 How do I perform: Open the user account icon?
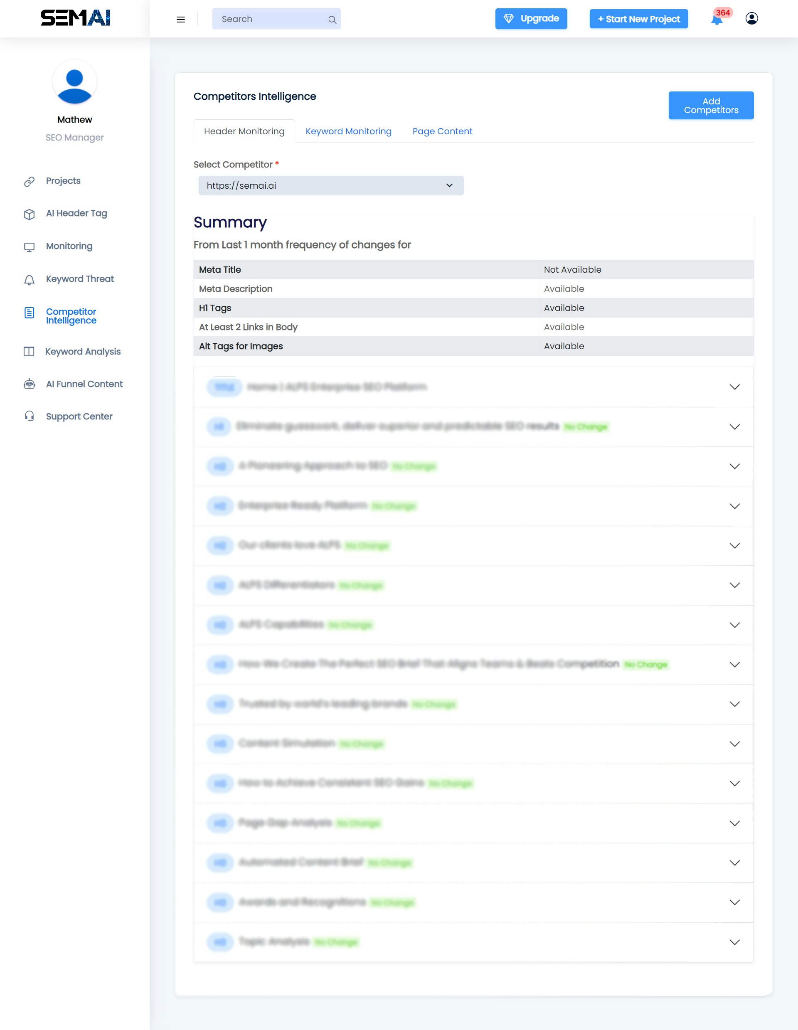751,18
